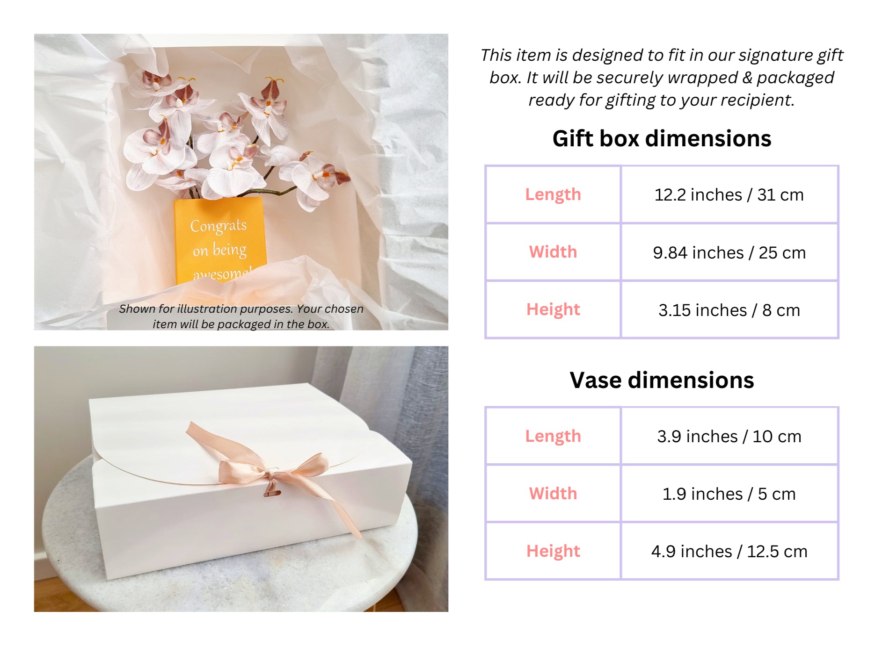Click the gift box Length label cell
The width and height of the screenshot is (882, 661).
point(553,194)
